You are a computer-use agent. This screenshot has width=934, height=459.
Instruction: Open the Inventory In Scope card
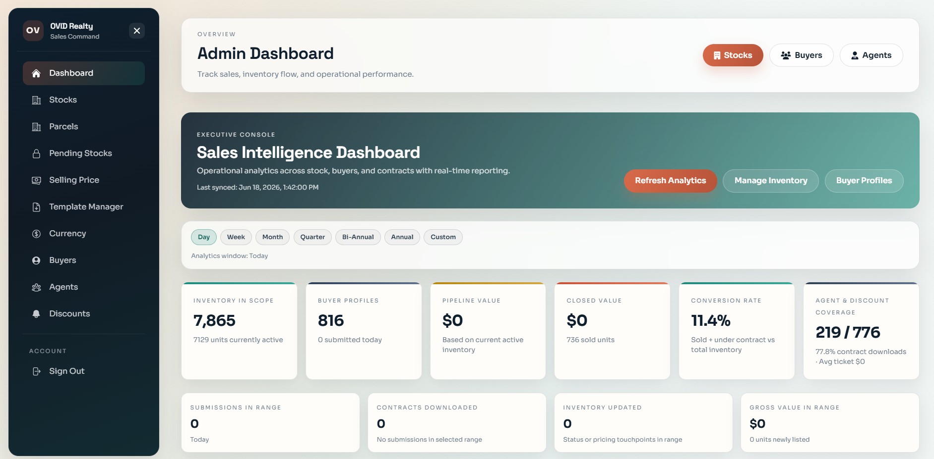239,331
